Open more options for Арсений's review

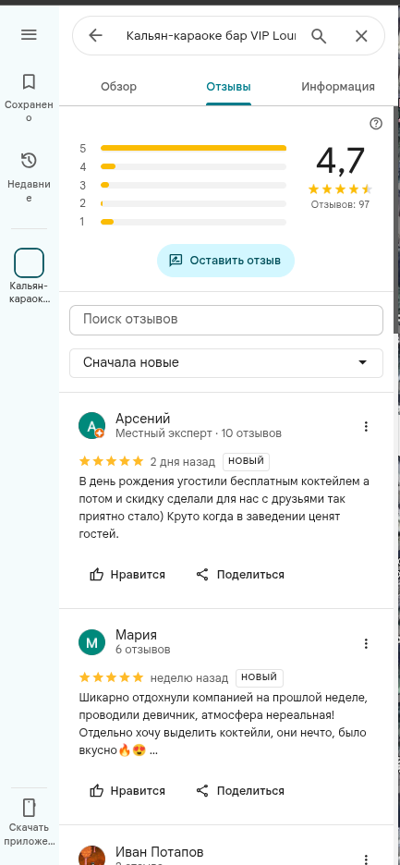pos(366,426)
